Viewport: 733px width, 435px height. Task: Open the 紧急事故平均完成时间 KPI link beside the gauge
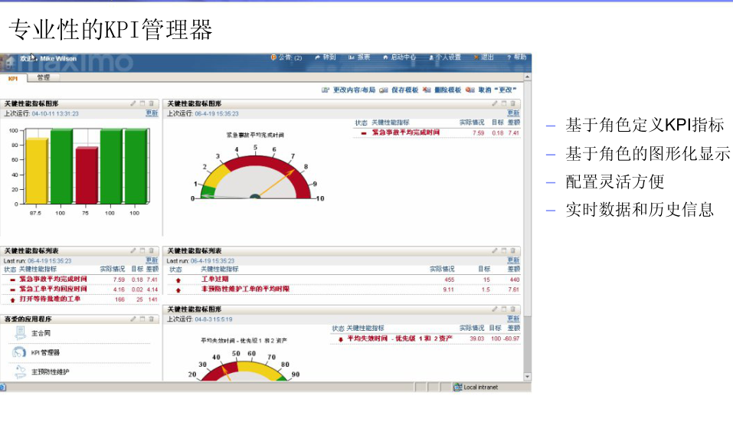tap(405, 133)
